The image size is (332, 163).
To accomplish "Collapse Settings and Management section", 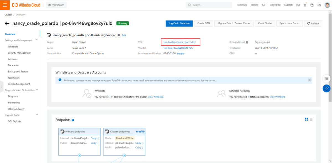I will pos(37,40).
